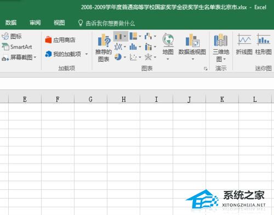274x215 pixels.
Task: Switch to the Review (审阅) tab
Action: (x=35, y=23)
